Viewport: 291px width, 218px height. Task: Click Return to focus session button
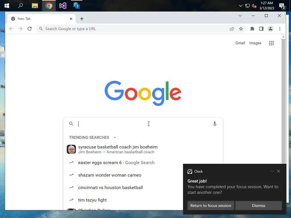[211, 206]
